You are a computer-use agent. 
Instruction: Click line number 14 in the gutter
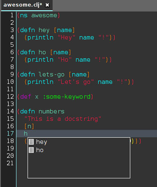pos(10,111)
